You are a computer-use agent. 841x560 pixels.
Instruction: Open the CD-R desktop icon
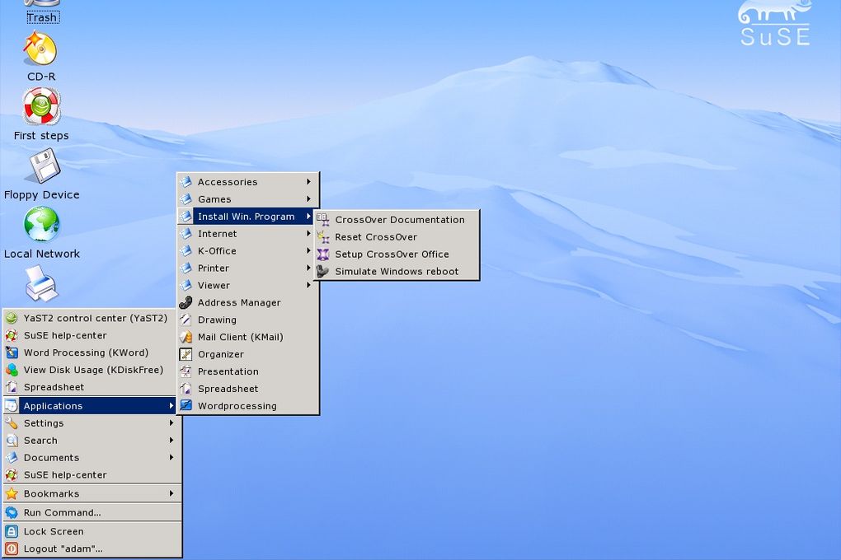tap(40, 49)
